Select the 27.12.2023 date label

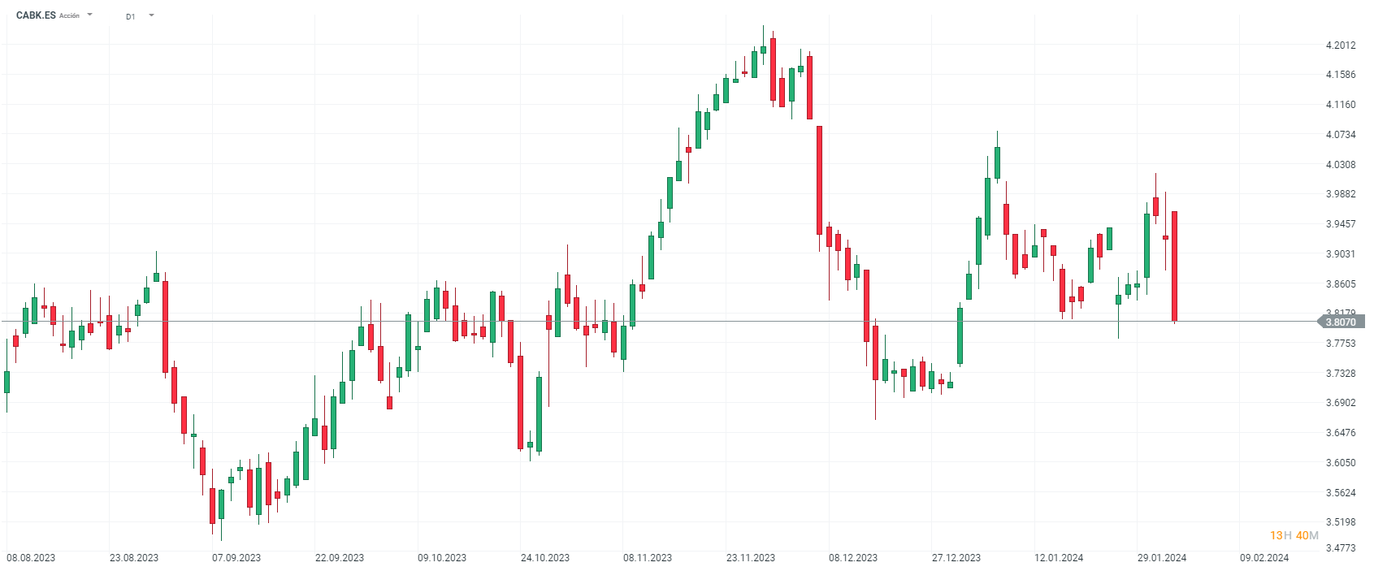[956, 558]
